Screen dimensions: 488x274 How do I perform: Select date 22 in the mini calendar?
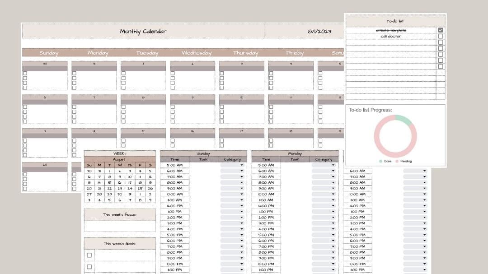tap(109, 189)
